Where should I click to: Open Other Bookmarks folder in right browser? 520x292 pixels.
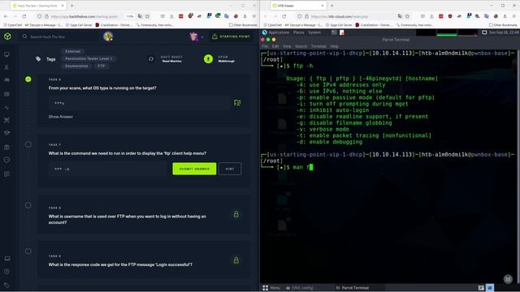(x=503, y=25)
